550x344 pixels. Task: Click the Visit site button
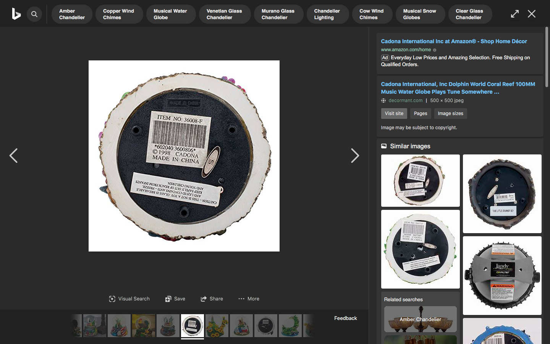[394, 114]
